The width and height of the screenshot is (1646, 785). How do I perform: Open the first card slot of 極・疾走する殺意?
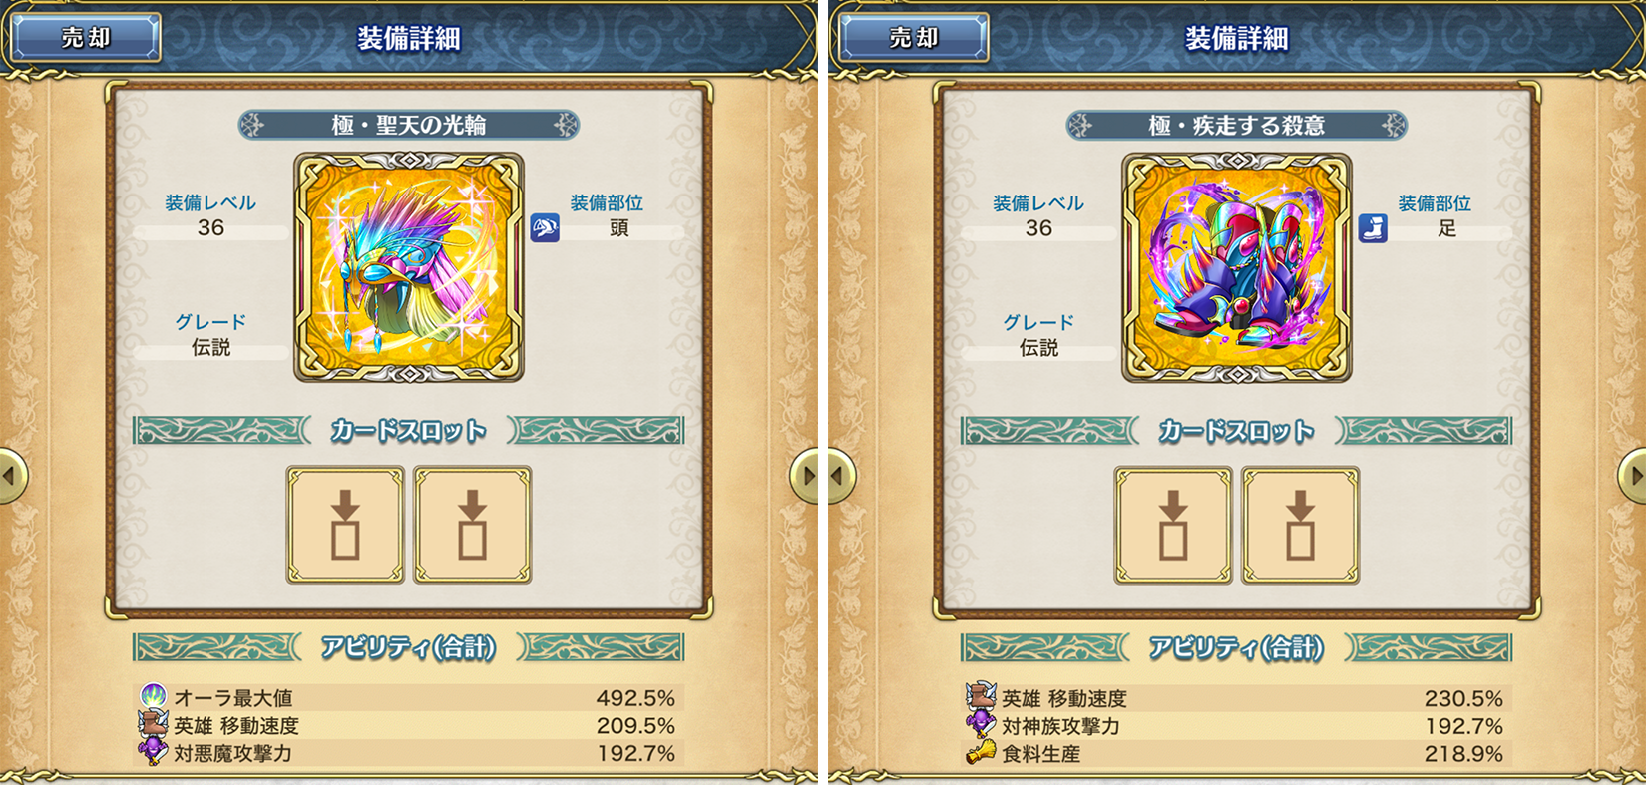click(x=1173, y=525)
